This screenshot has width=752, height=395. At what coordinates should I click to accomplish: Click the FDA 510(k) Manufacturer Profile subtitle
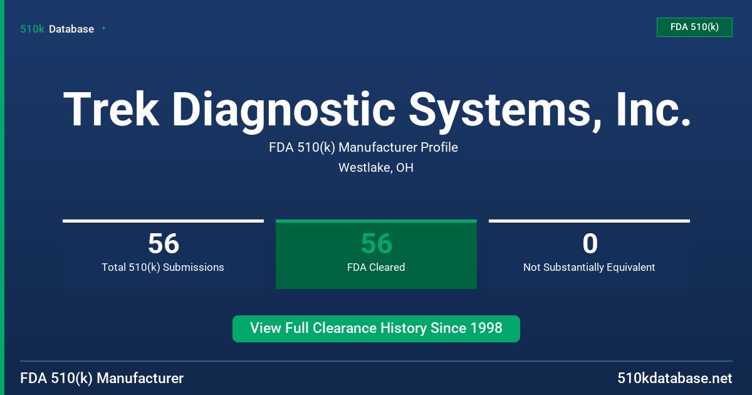363,147
